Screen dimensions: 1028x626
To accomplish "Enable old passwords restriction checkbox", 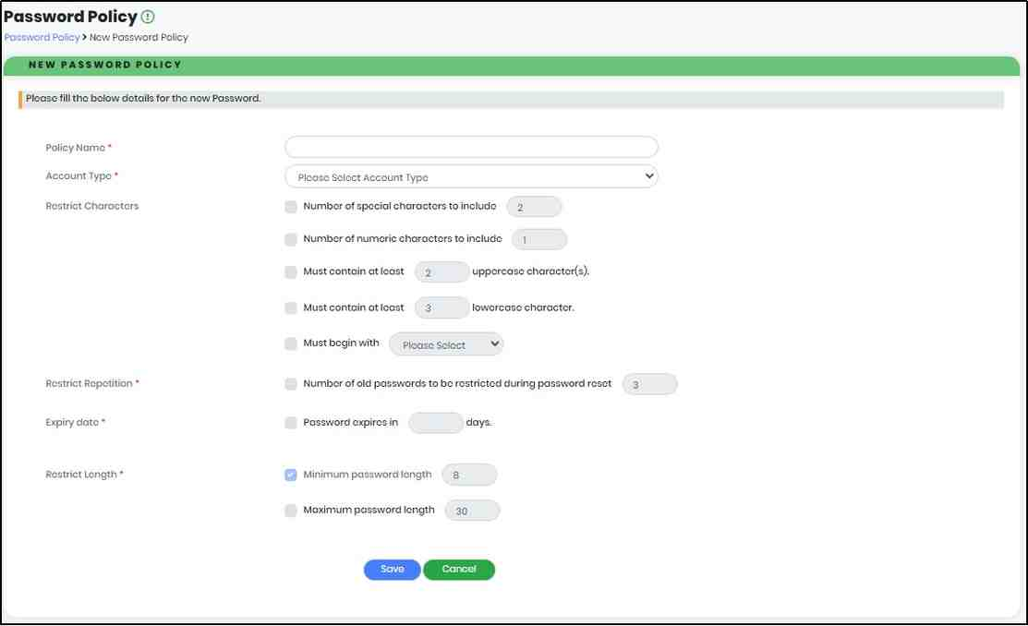I will click(290, 384).
